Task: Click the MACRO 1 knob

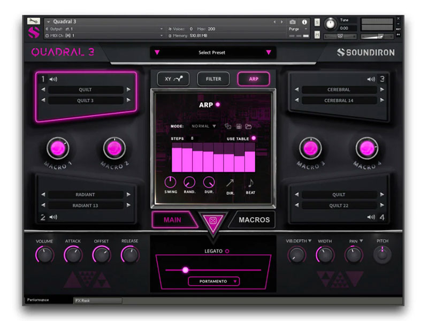Action: (x=58, y=149)
